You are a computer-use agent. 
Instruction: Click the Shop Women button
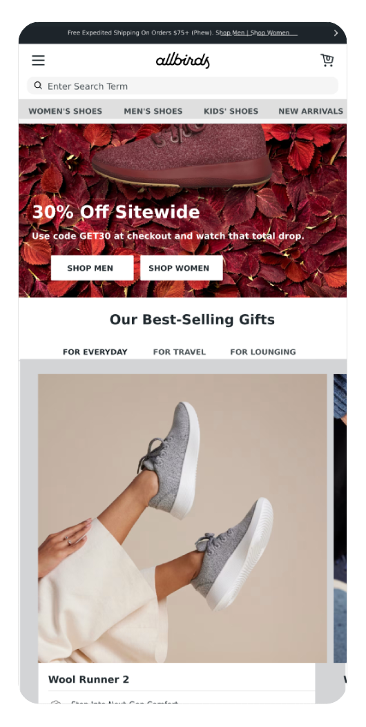point(182,268)
